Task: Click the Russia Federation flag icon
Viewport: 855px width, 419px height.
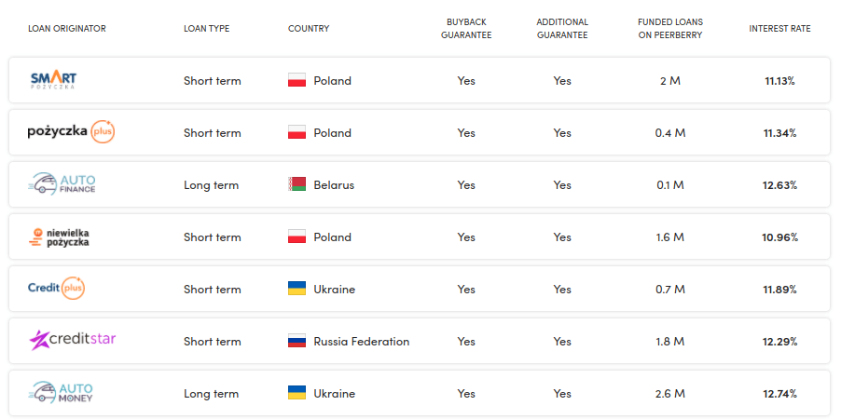Action: [296, 341]
